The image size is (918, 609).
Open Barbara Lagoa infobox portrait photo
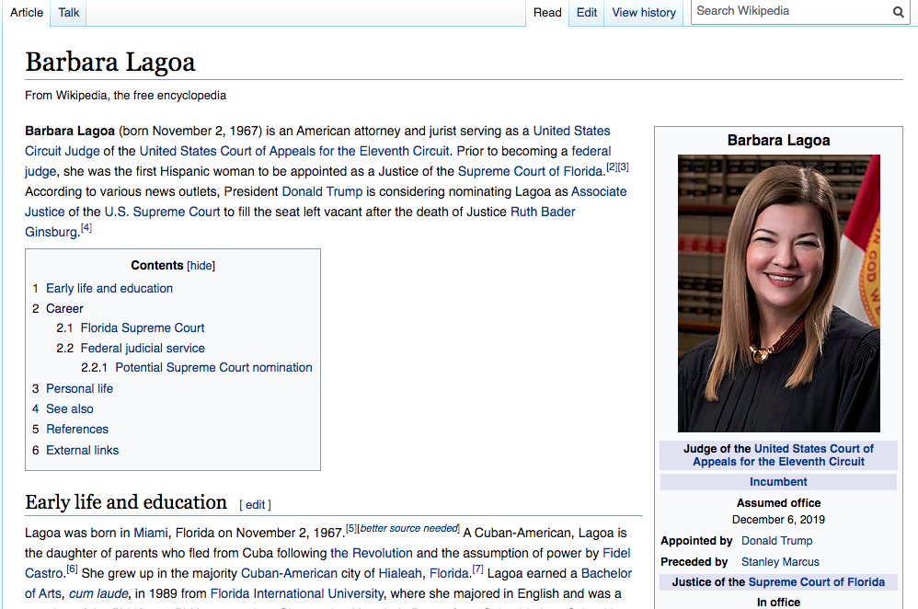tap(779, 293)
